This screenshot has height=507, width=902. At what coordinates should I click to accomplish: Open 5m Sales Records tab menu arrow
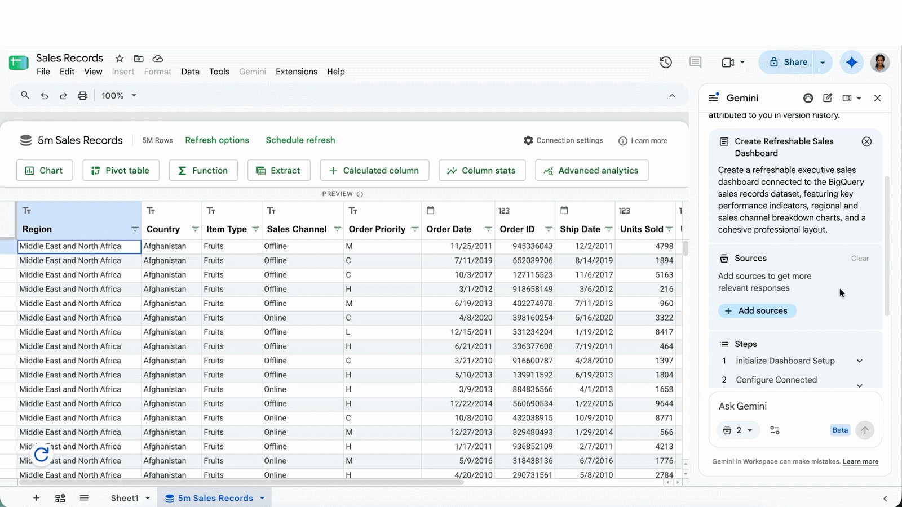pos(262,498)
